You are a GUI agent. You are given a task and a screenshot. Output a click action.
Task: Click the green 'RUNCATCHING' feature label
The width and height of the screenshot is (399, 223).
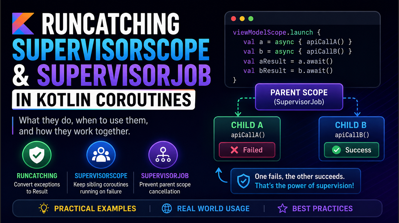tap(37, 176)
